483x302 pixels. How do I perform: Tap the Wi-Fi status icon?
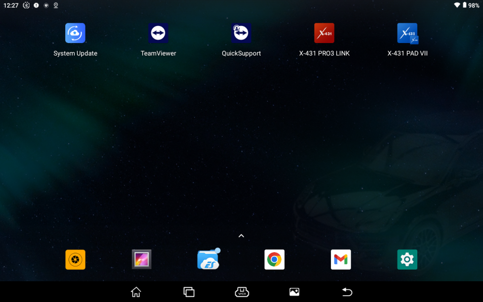[457, 5]
